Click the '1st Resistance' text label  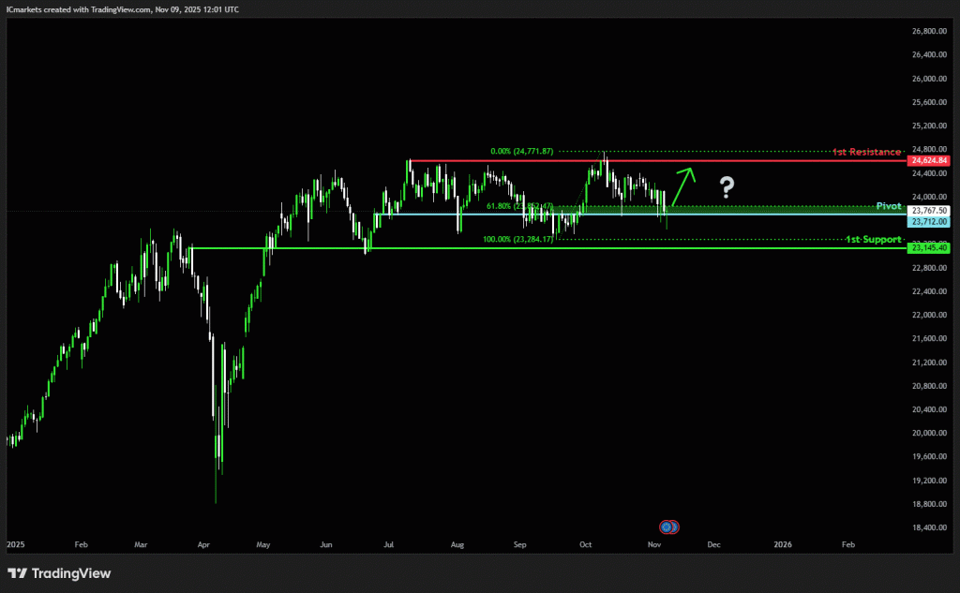(867, 152)
